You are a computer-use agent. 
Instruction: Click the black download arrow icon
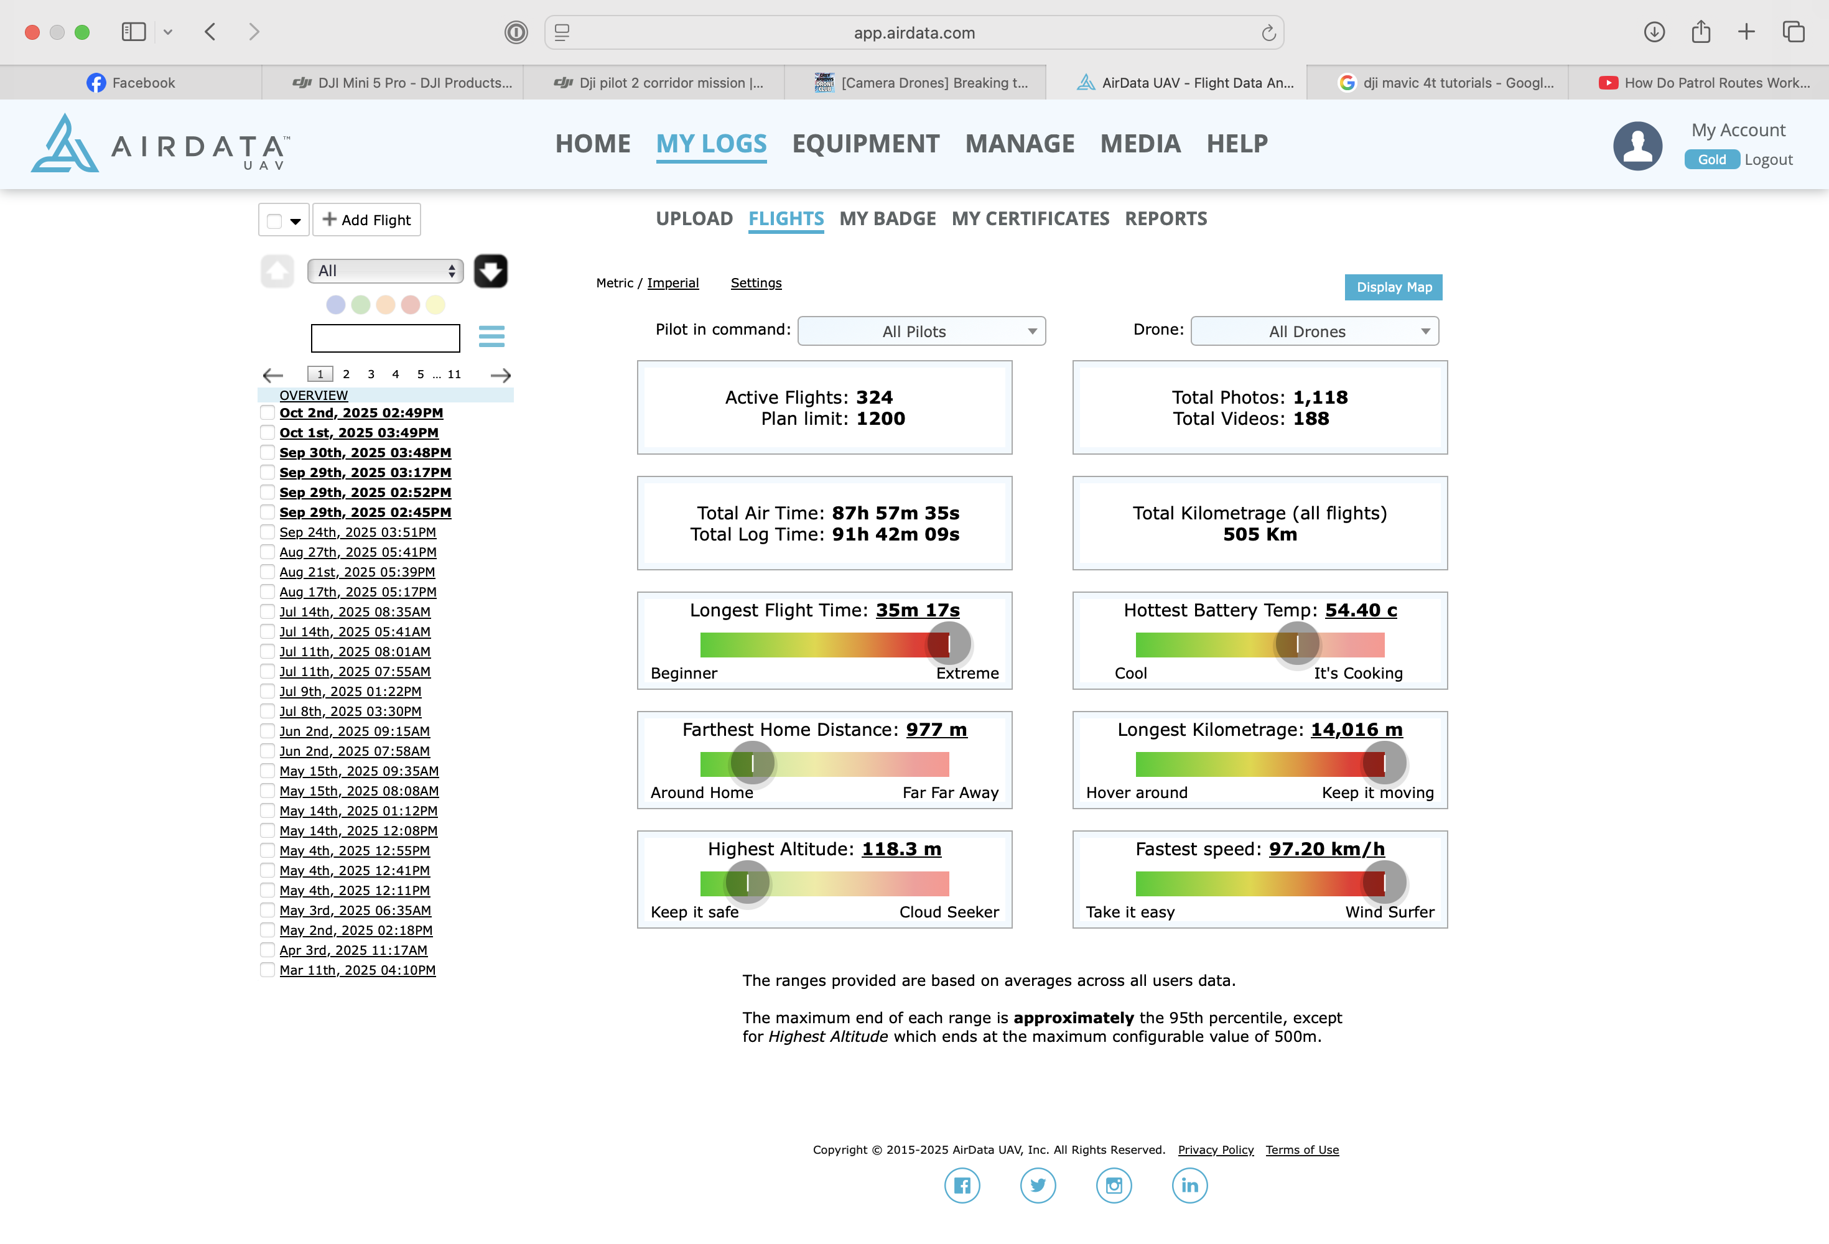(x=490, y=271)
